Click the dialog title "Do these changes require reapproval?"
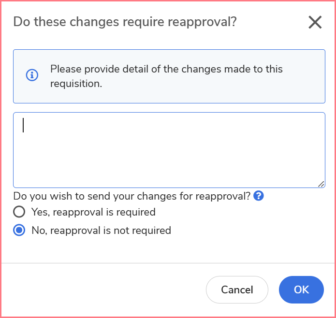The width and height of the screenshot is (336, 318). pos(125,22)
